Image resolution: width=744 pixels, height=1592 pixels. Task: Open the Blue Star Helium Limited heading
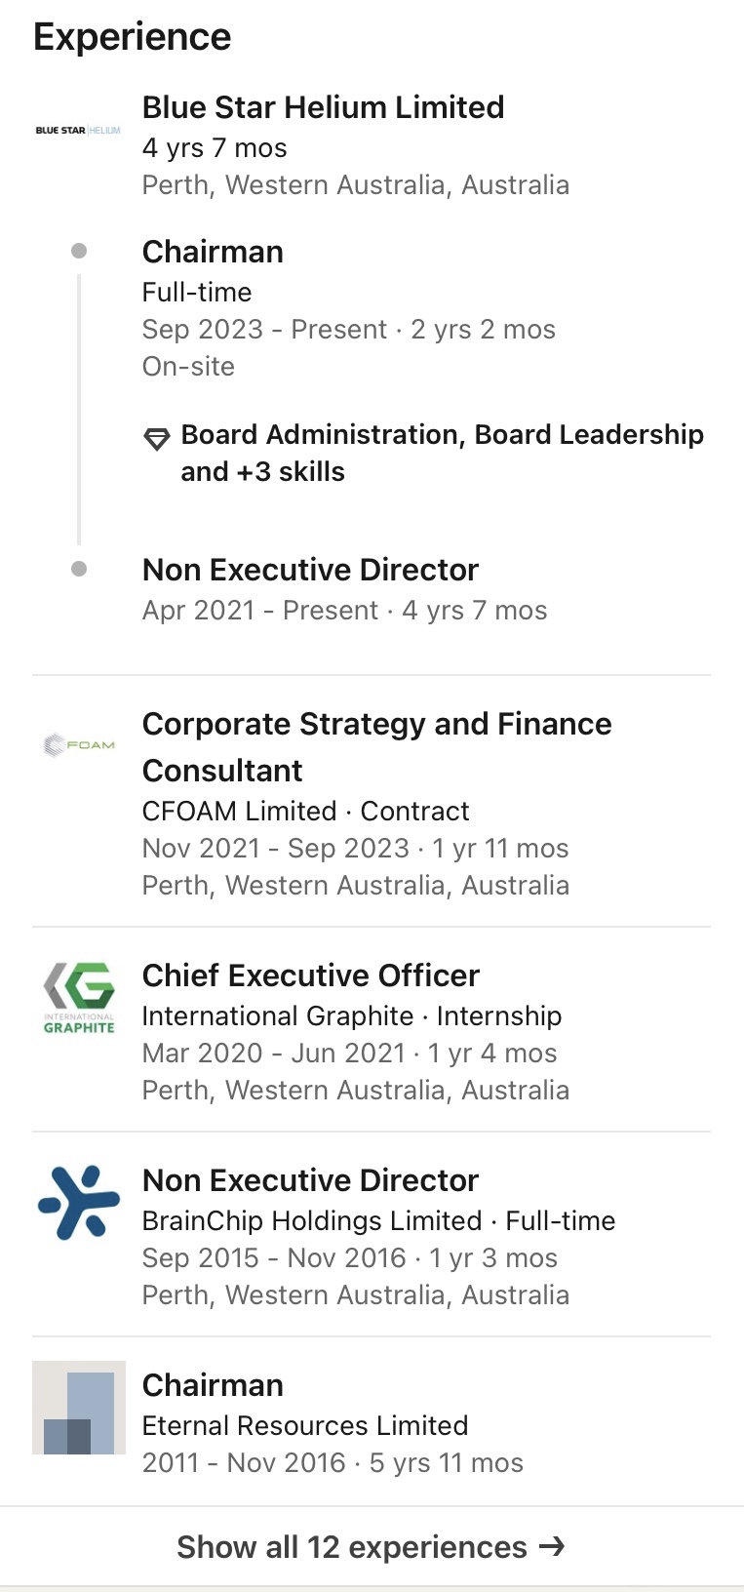[323, 107]
